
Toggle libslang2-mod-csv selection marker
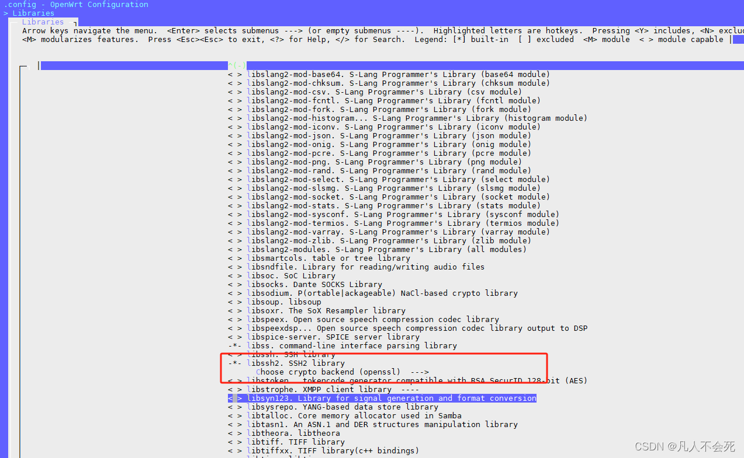tap(235, 92)
